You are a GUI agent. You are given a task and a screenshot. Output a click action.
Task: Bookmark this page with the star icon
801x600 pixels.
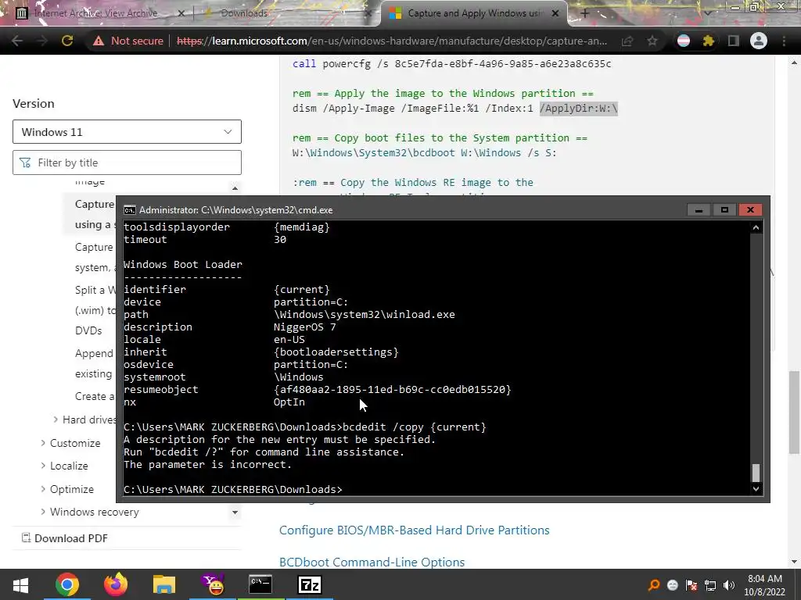pos(652,41)
